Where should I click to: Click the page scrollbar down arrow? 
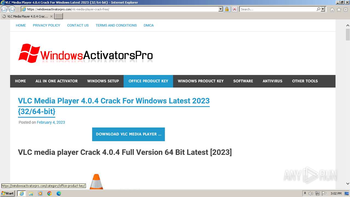[348, 184]
